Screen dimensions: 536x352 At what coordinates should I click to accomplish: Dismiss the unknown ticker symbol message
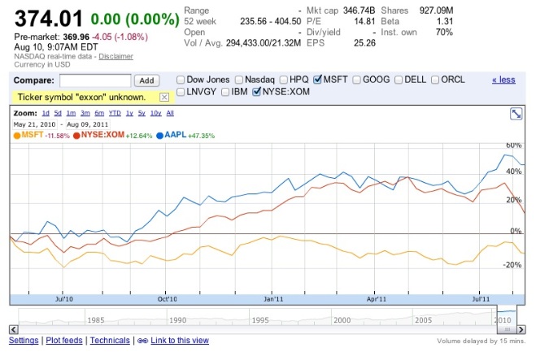coord(164,97)
